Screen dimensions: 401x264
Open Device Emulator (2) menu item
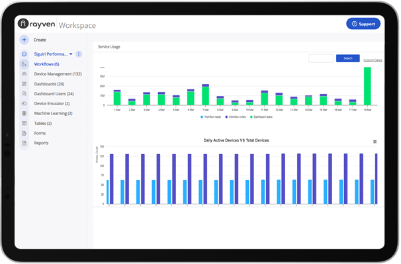[52, 104]
